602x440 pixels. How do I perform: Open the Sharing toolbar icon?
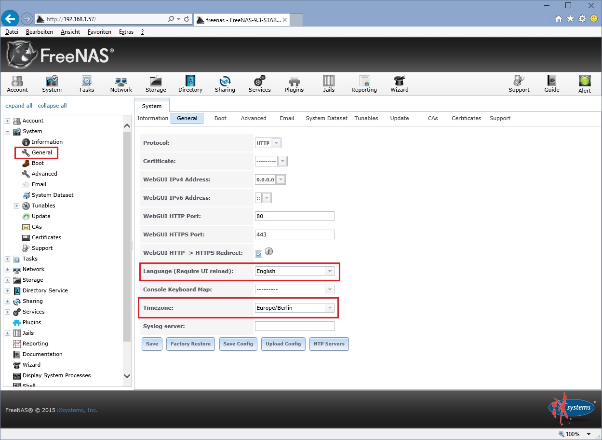click(x=225, y=83)
